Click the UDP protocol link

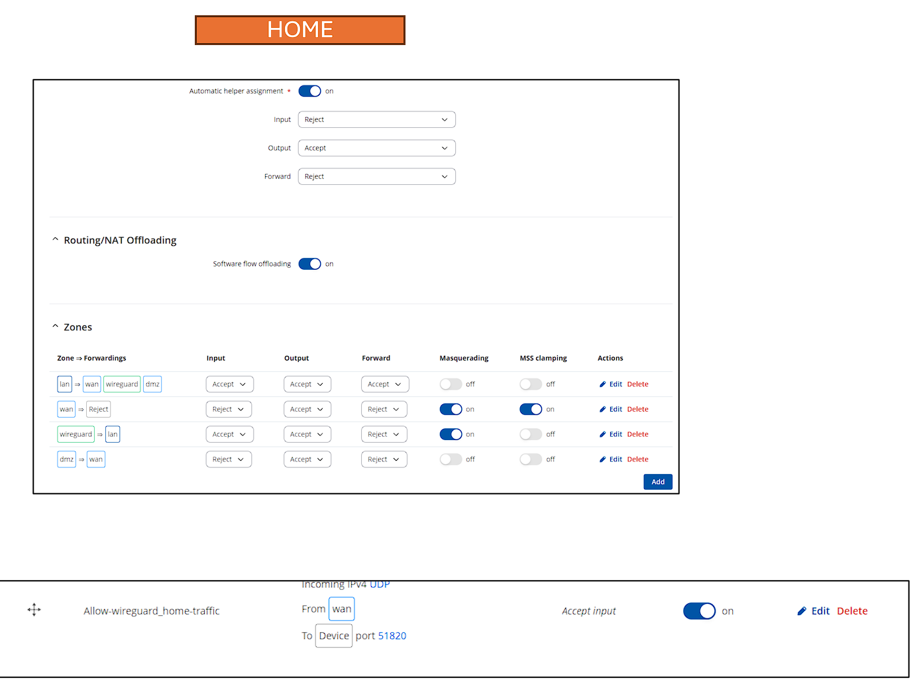(x=380, y=585)
